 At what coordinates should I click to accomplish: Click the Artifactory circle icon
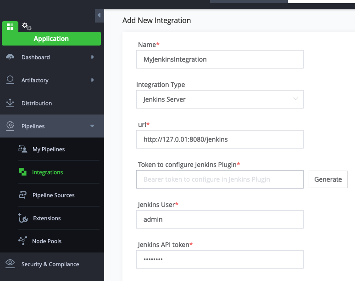coord(10,80)
